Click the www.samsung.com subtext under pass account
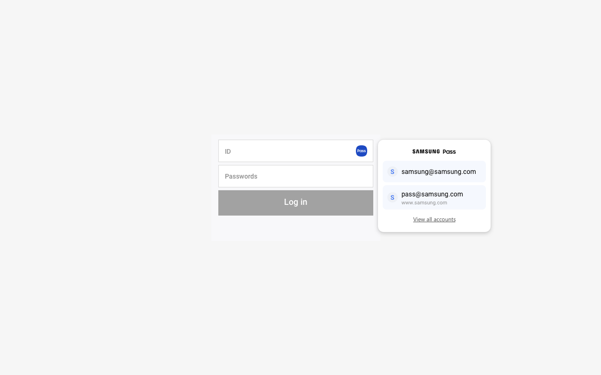Screen dimensions: 601x375 [424, 202]
